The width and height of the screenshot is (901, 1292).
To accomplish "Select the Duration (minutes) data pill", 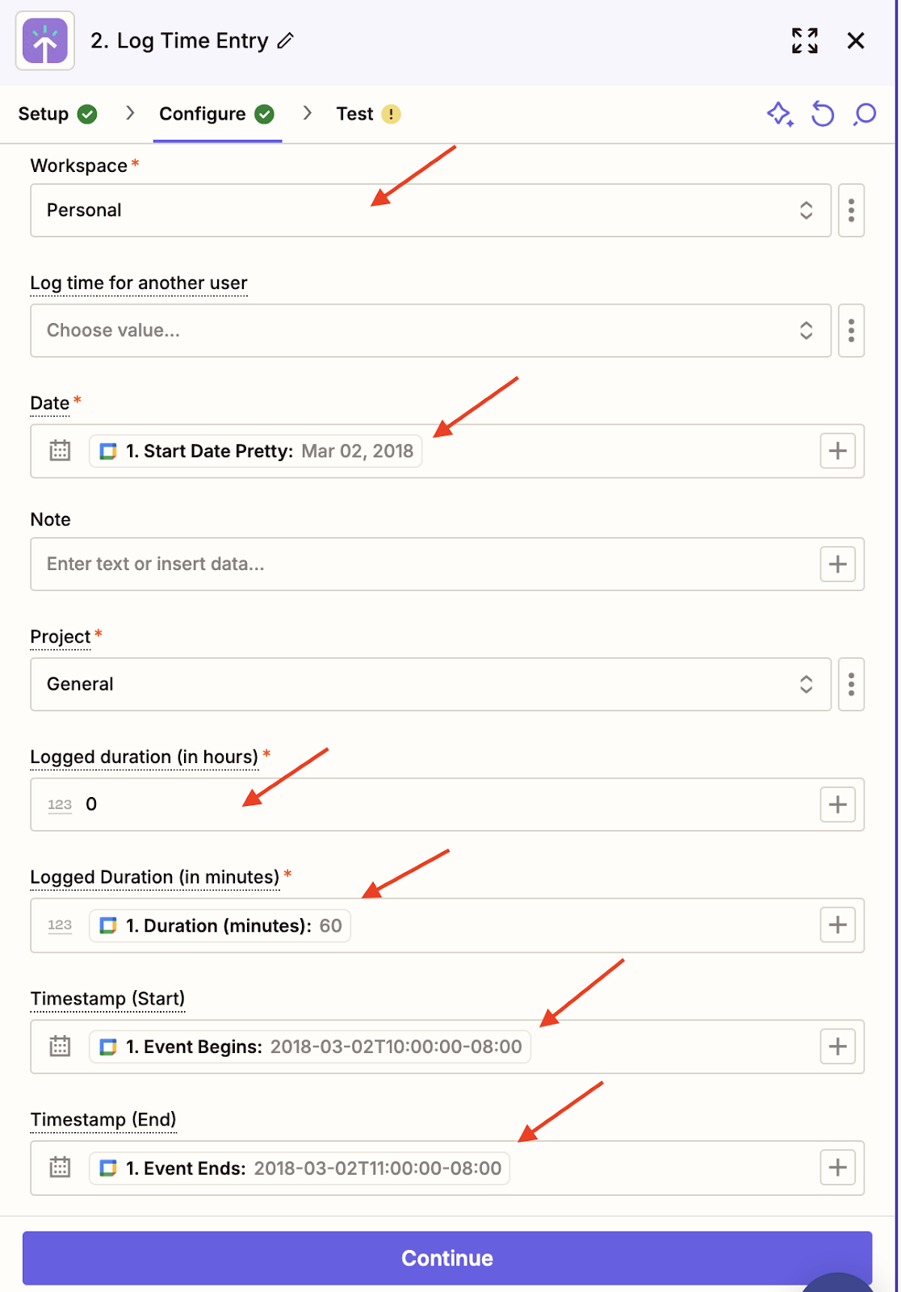I will pyautogui.click(x=220, y=925).
